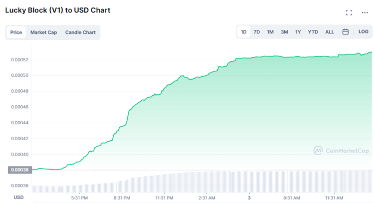
Task: Choose the 3M time range
Action: [284, 32]
